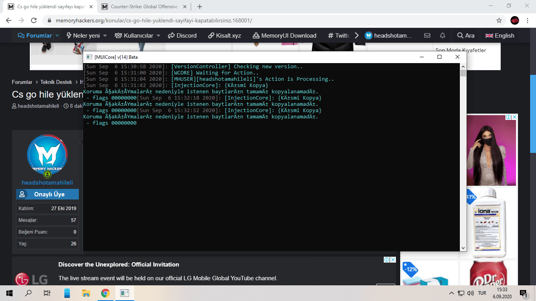
Task: Click the console scrollbar down arrow
Action: [x=463, y=248]
